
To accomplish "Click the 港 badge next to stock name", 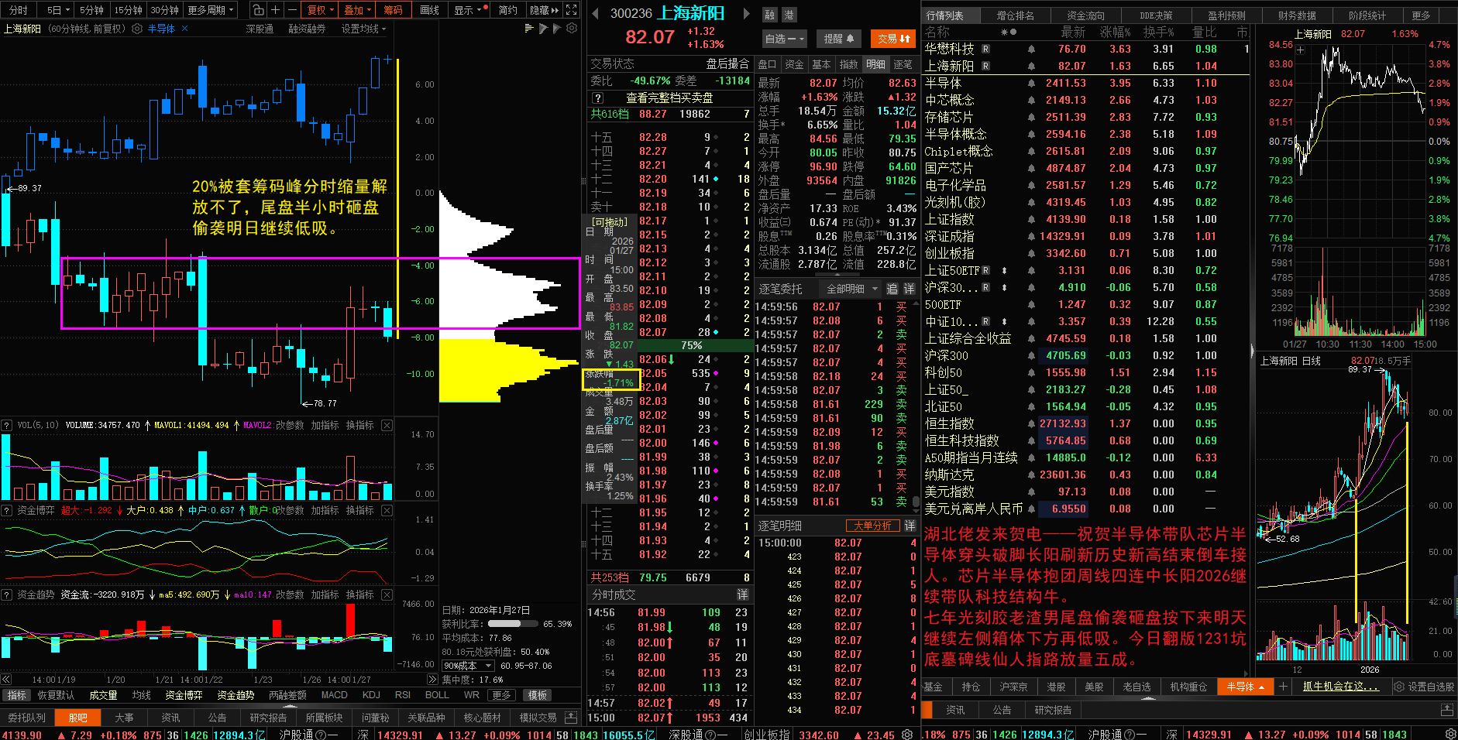I will click(x=789, y=15).
